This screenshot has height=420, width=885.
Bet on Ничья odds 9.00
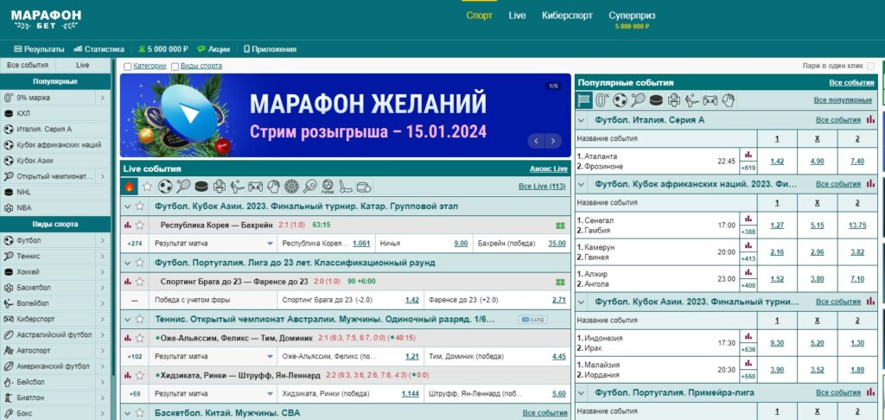point(461,244)
